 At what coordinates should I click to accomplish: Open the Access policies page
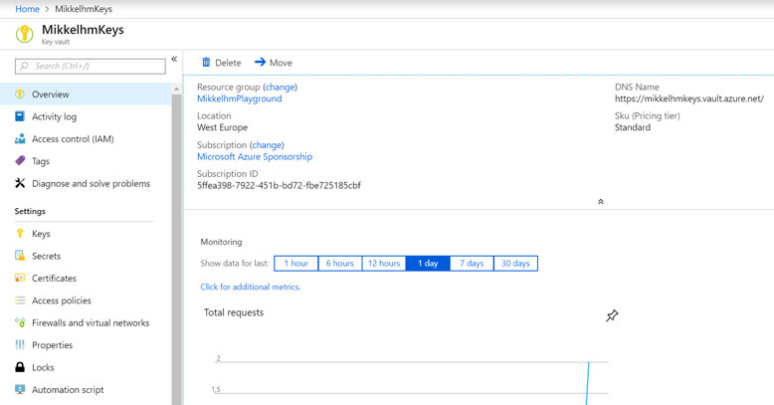(86, 301)
